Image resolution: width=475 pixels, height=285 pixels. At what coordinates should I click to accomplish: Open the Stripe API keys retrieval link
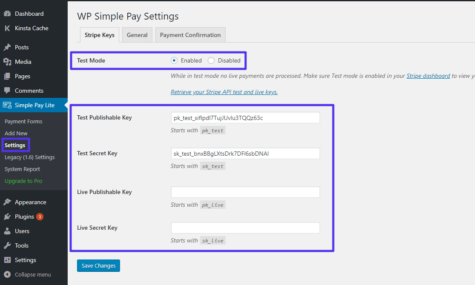pos(224,91)
